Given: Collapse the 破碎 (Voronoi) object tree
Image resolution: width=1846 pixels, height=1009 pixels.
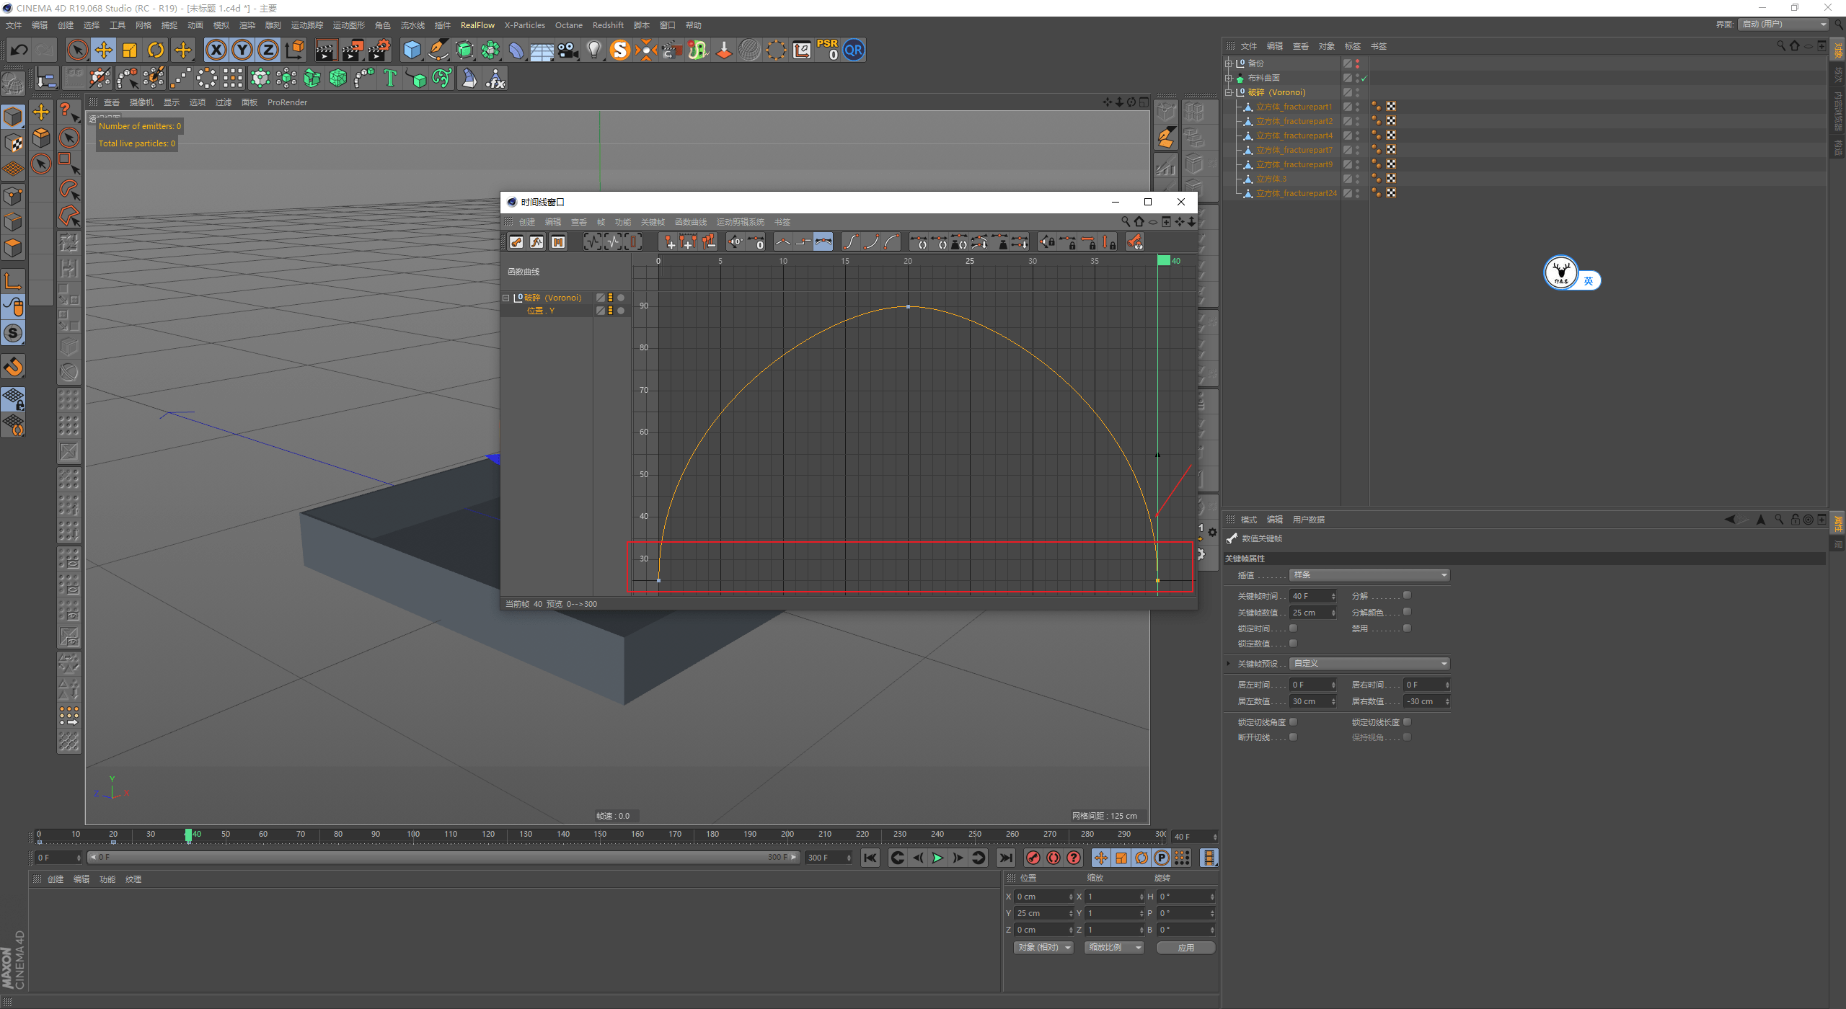Looking at the screenshot, I should click(x=1229, y=92).
